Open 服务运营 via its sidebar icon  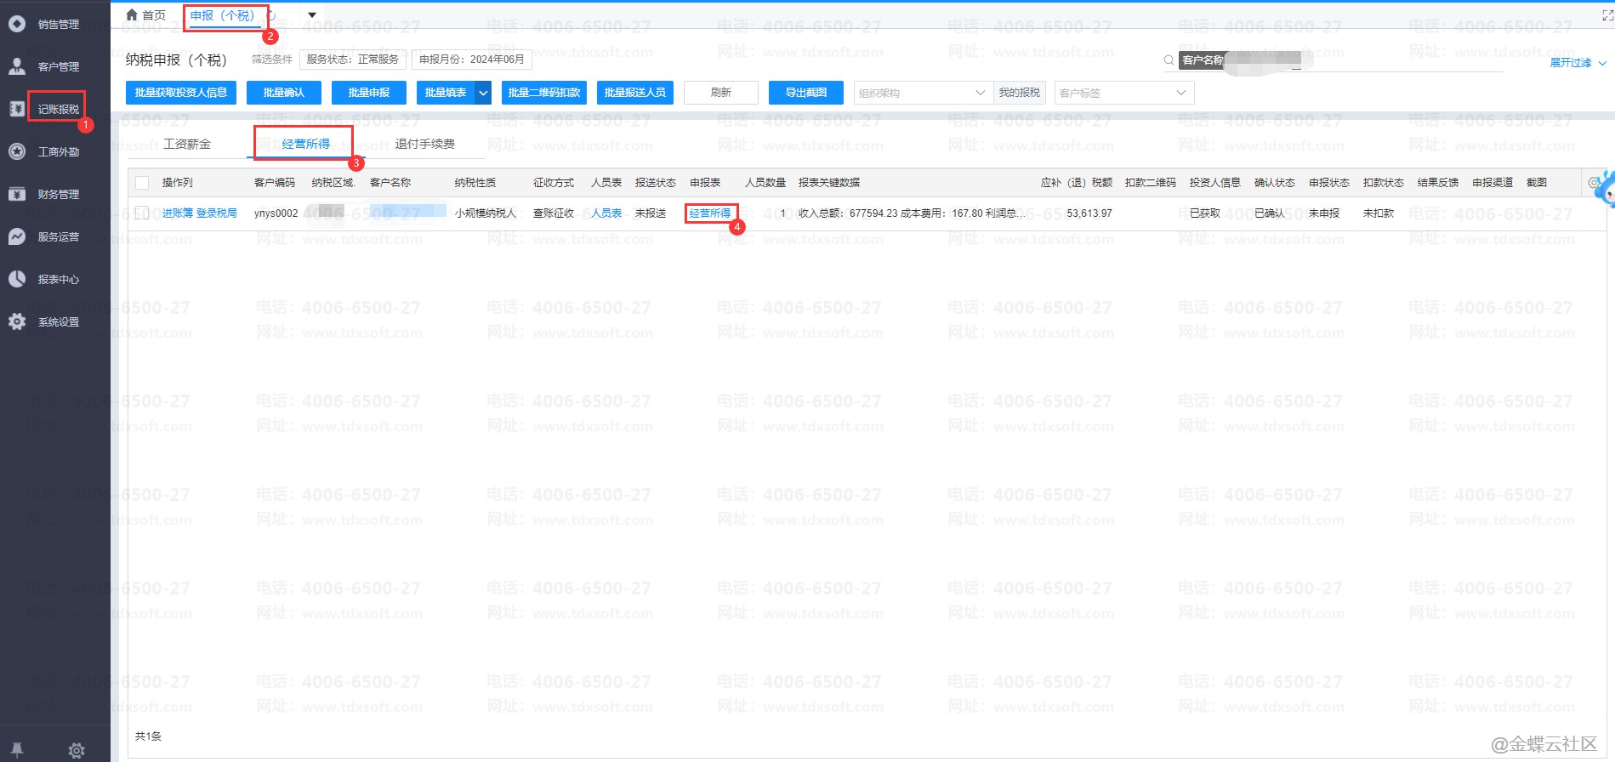pos(17,236)
